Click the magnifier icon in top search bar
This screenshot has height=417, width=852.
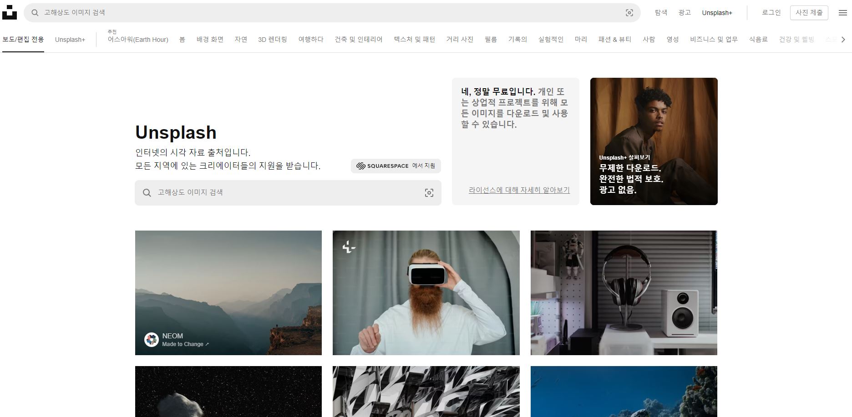click(35, 13)
